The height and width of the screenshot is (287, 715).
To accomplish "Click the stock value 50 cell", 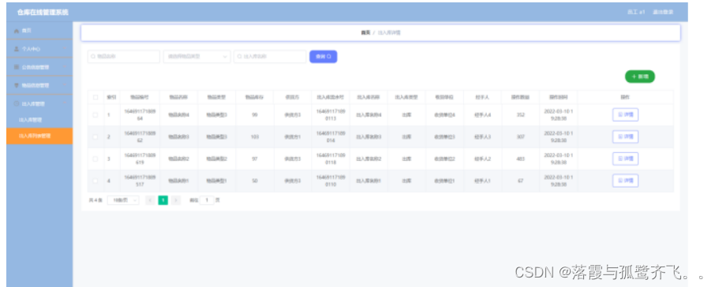I will pos(254,181).
